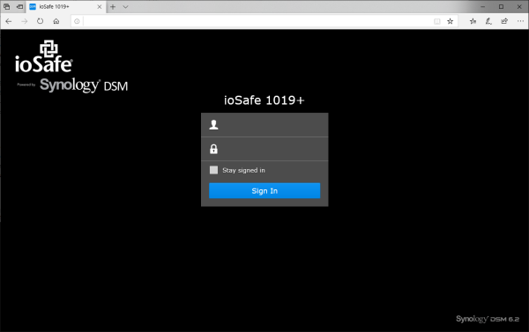
Task: Click the ioSafe 1019+ heading text
Action: pos(264,100)
